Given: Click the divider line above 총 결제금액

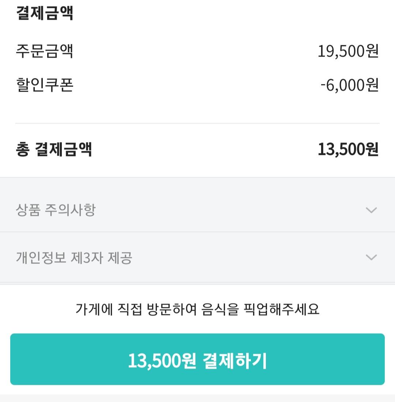Looking at the screenshot, I should 197,124.
